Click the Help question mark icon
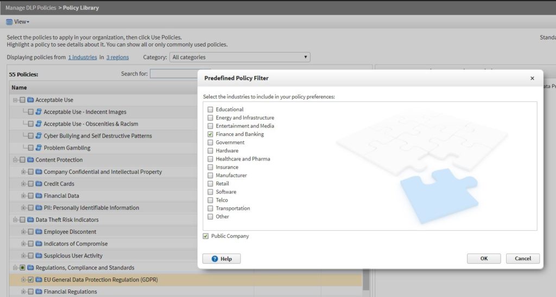Screen dimensions: 556x297 [215, 259]
